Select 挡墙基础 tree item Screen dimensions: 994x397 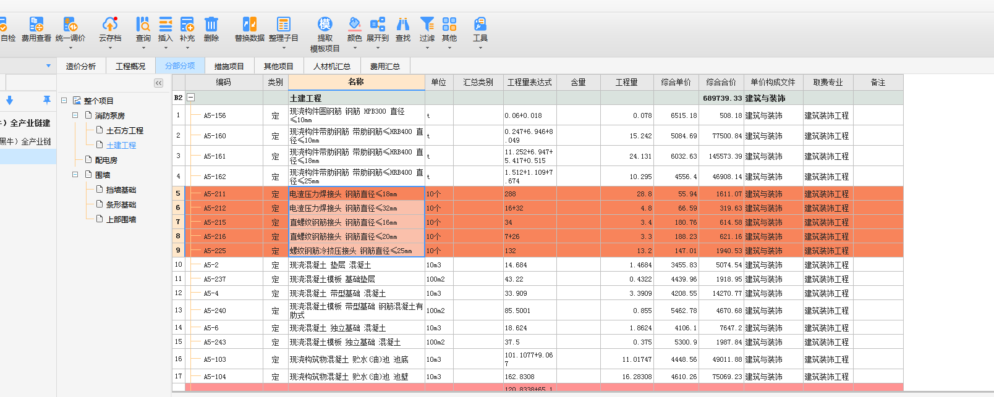(x=121, y=190)
